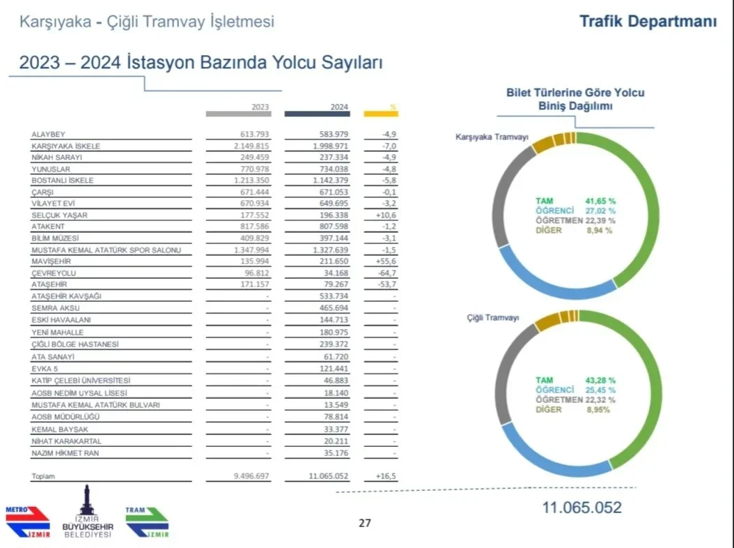Click the TAM 41,65 % legend entry
The width and height of the screenshot is (734, 548).
tap(575, 201)
